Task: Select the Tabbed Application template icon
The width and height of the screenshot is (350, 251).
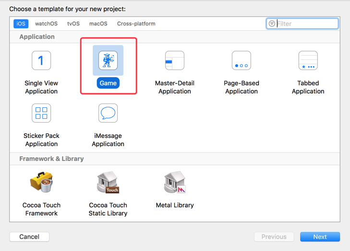Action: 308,60
